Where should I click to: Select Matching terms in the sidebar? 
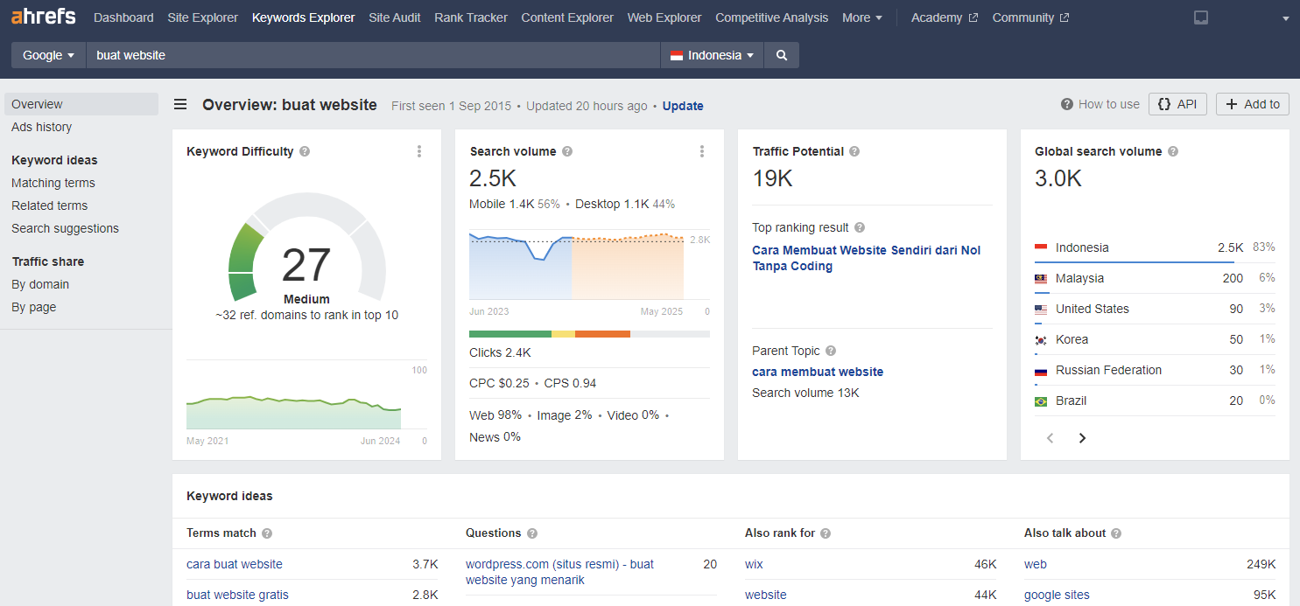coord(53,183)
